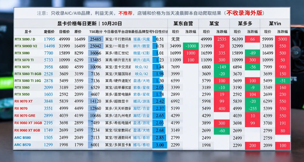Image resolution: width=304 pixels, height=162 pixels.
Task: Click the red 200 change cell
Action: pos(252,145)
